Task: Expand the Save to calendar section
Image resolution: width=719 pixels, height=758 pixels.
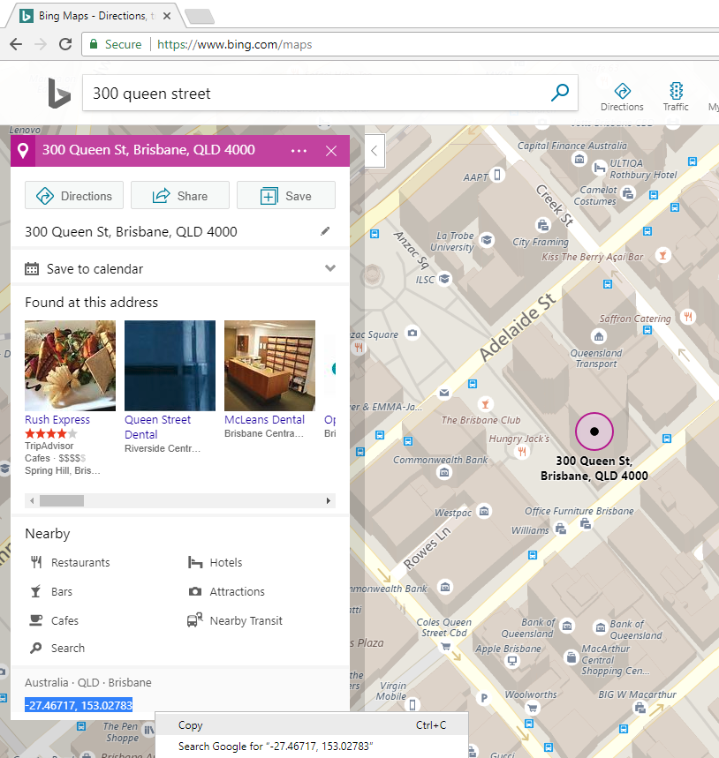Action: point(330,268)
